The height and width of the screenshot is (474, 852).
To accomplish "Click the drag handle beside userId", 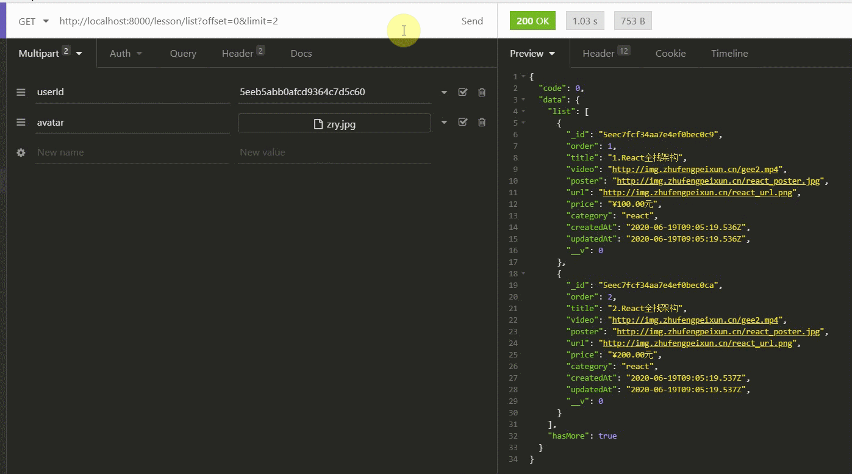I will coord(21,92).
